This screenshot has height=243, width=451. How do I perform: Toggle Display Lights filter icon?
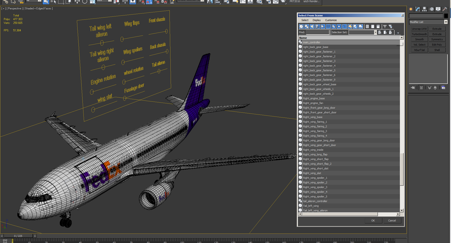point(312,26)
